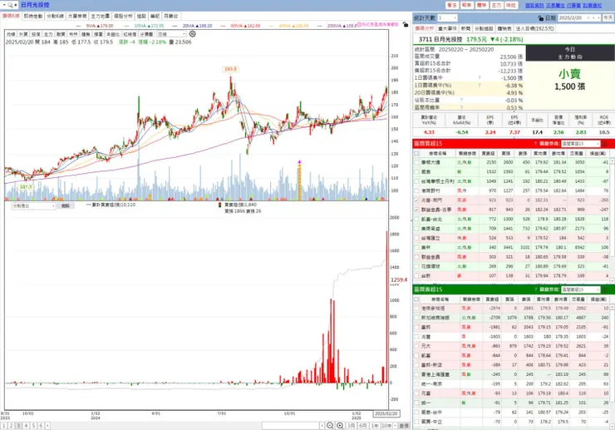This screenshot has width=615, height=430.
Task: Click the lock icon beside 日期
Action: point(540,18)
